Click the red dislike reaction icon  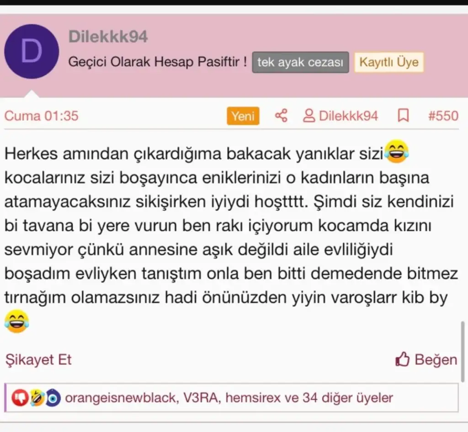20,398
